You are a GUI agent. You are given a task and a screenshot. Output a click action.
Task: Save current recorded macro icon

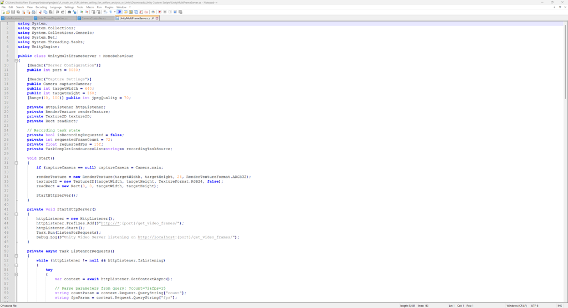pyautogui.click(x=180, y=12)
